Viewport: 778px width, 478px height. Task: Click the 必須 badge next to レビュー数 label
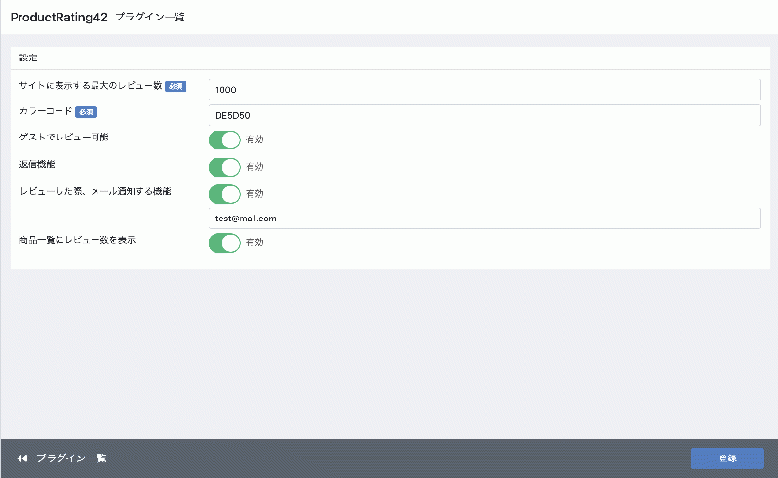coord(175,87)
